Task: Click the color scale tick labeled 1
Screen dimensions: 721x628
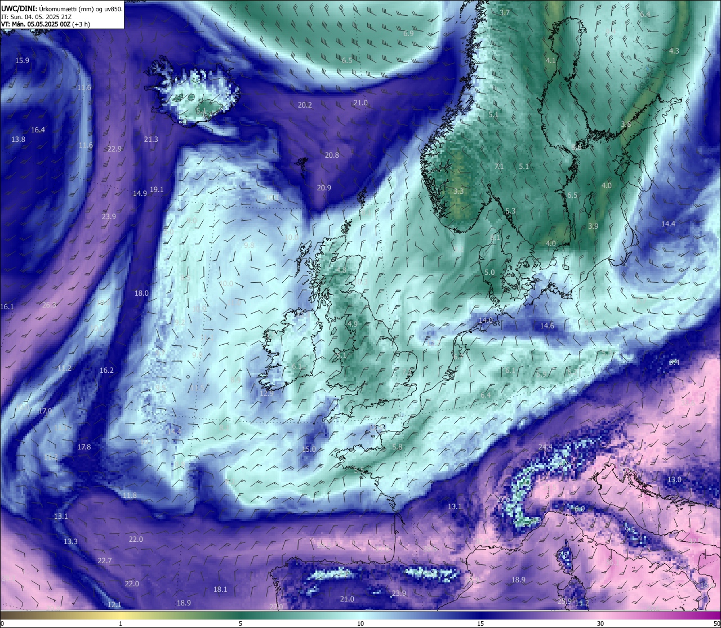Action: pos(121,623)
